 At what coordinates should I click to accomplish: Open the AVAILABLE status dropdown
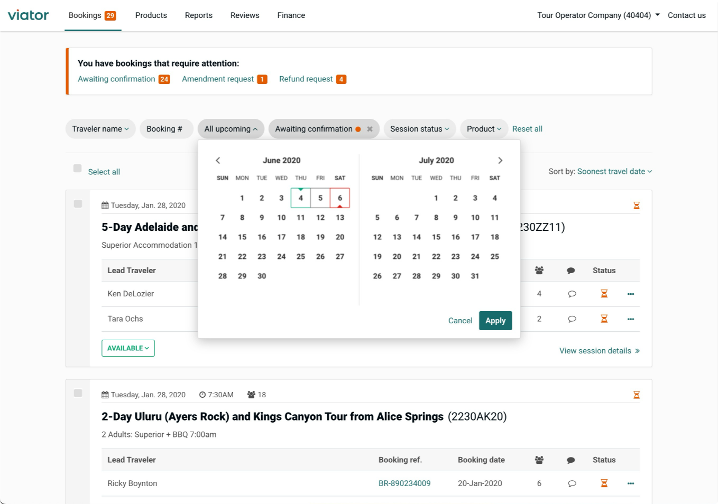128,348
